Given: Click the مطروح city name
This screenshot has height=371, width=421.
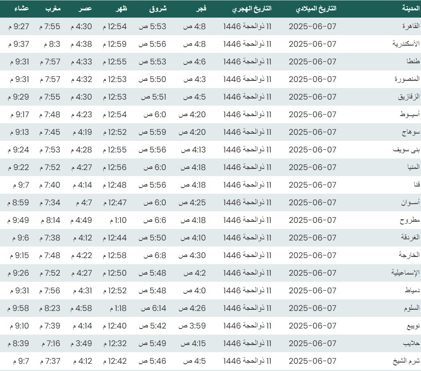Looking at the screenshot, I should (x=410, y=220).
